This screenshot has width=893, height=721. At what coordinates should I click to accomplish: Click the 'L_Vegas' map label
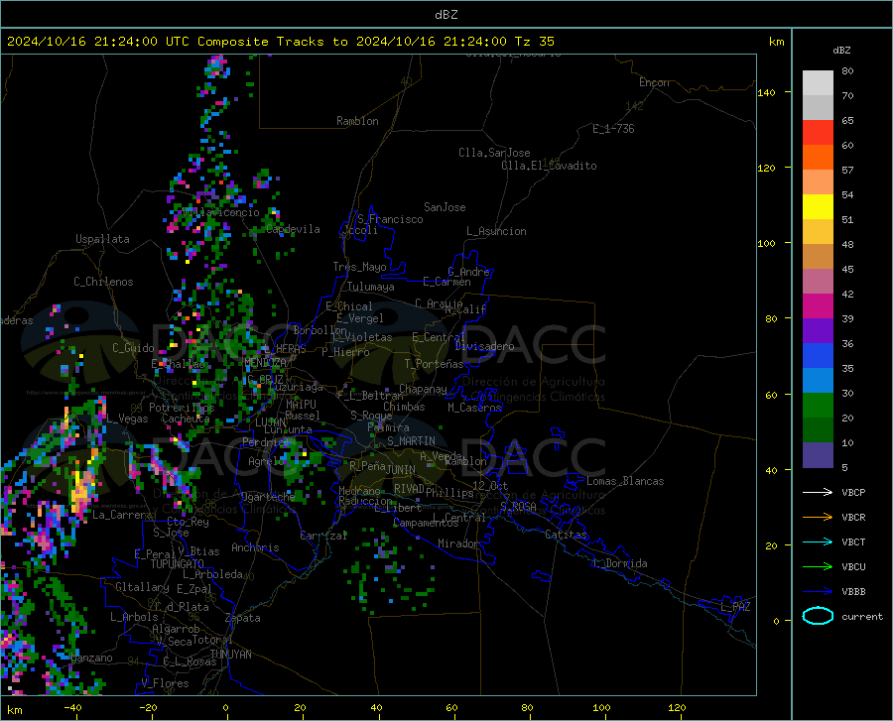(x=127, y=419)
